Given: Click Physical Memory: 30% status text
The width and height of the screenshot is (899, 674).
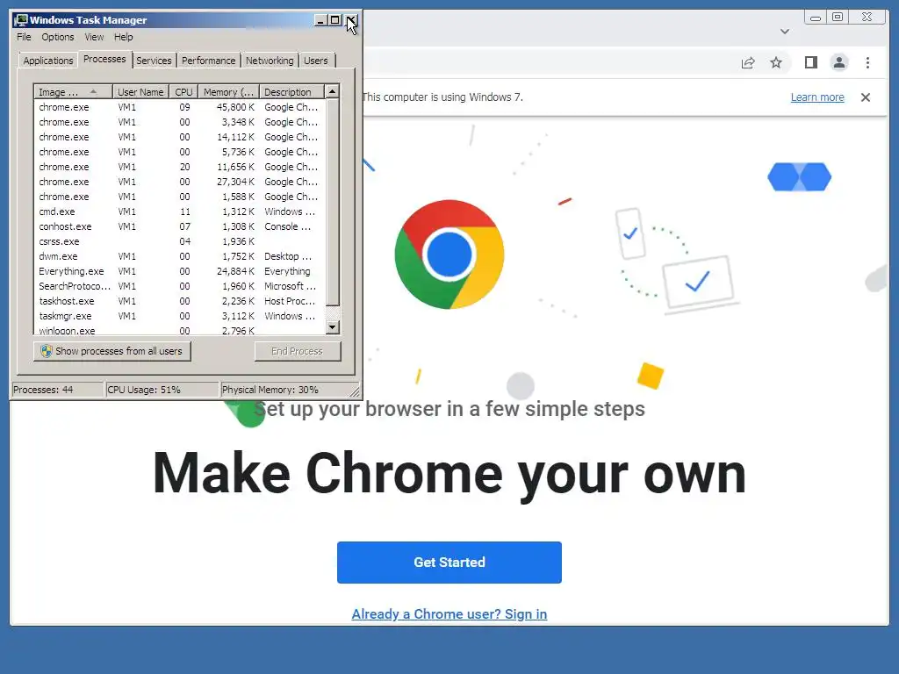Looking at the screenshot, I should [270, 390].
